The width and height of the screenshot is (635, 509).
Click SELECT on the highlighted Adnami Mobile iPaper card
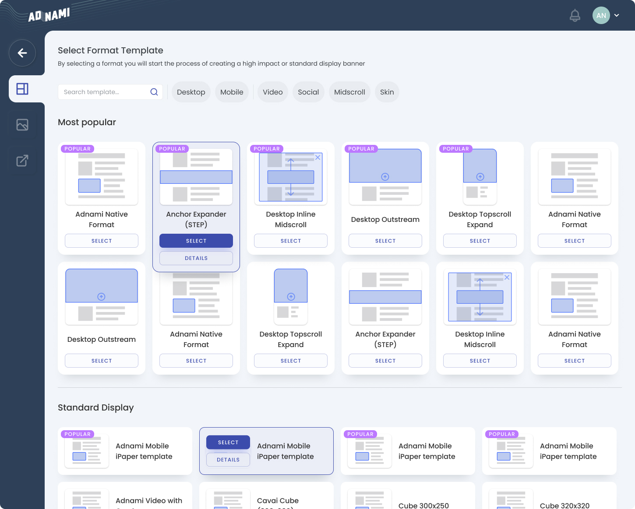click(228, 442)
